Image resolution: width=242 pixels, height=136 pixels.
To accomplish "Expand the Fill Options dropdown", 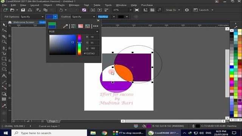I will click(x=42, y=17).
